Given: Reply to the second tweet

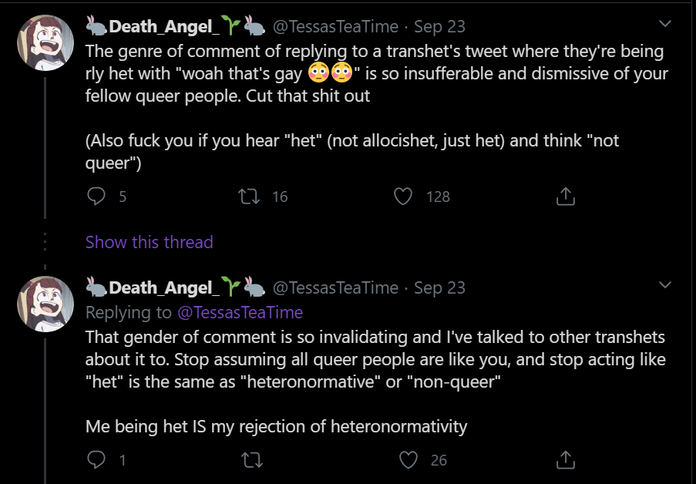Looking at the screenshot, I should [x=96, y=460].
